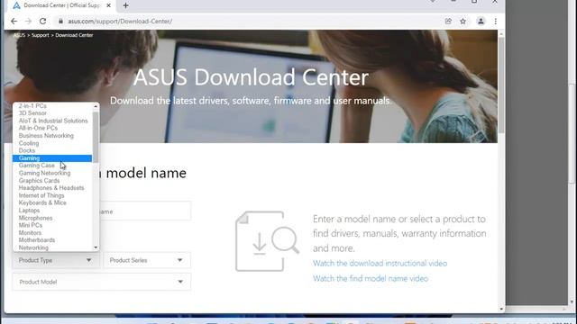Select the Docks option
577x324 pixels.
coord(52,150)
